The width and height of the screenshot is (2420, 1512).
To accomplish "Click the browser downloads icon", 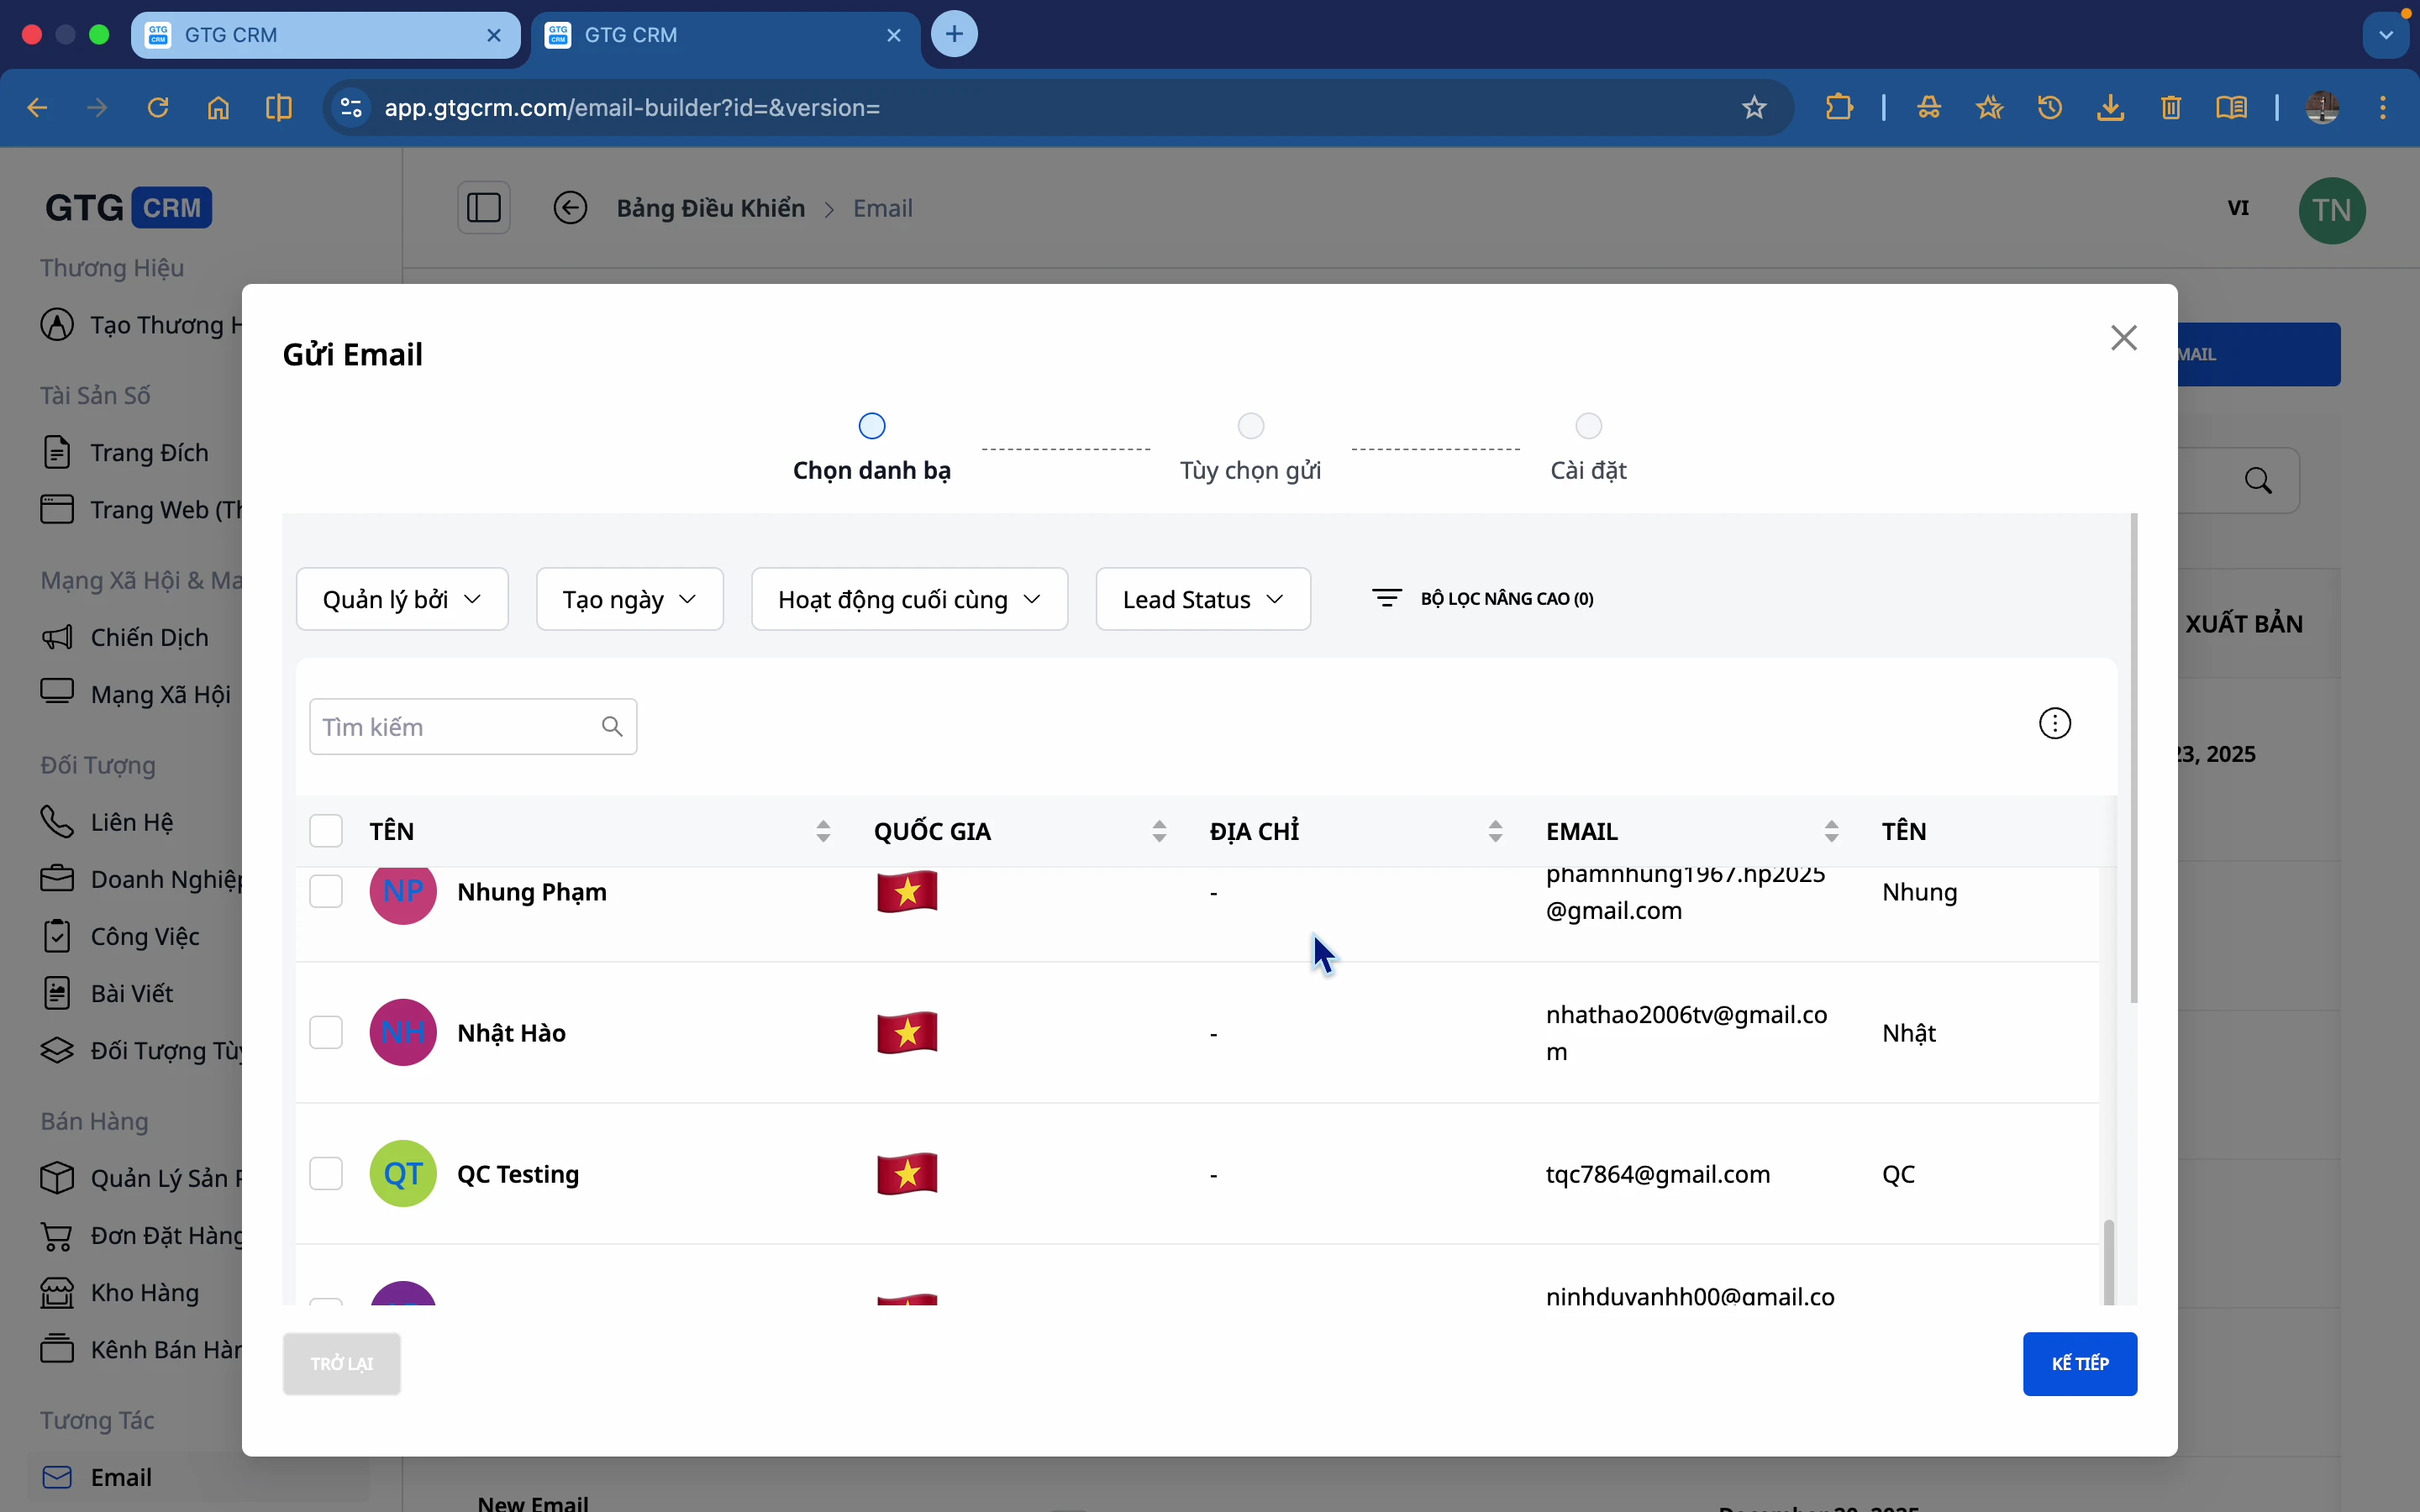I will click(2110, 108).
